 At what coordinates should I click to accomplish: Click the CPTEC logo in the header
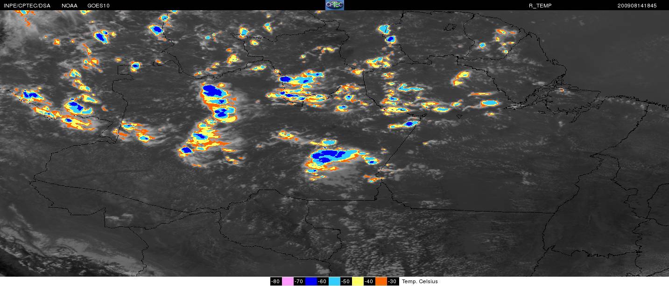334,5
